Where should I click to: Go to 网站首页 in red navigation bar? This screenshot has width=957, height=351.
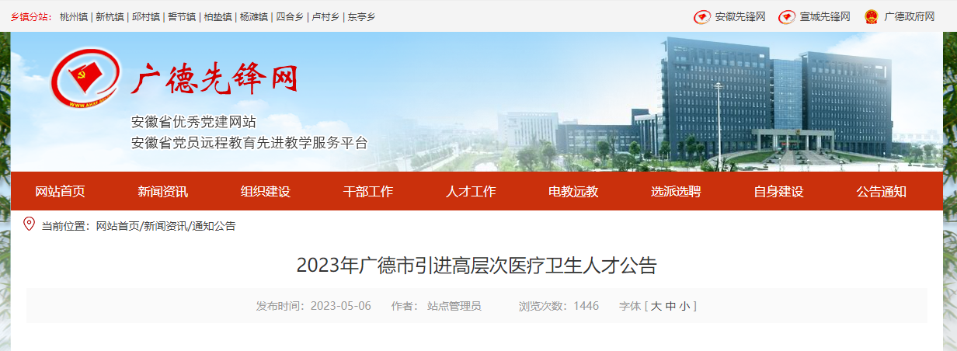click(x=61, y=192)
